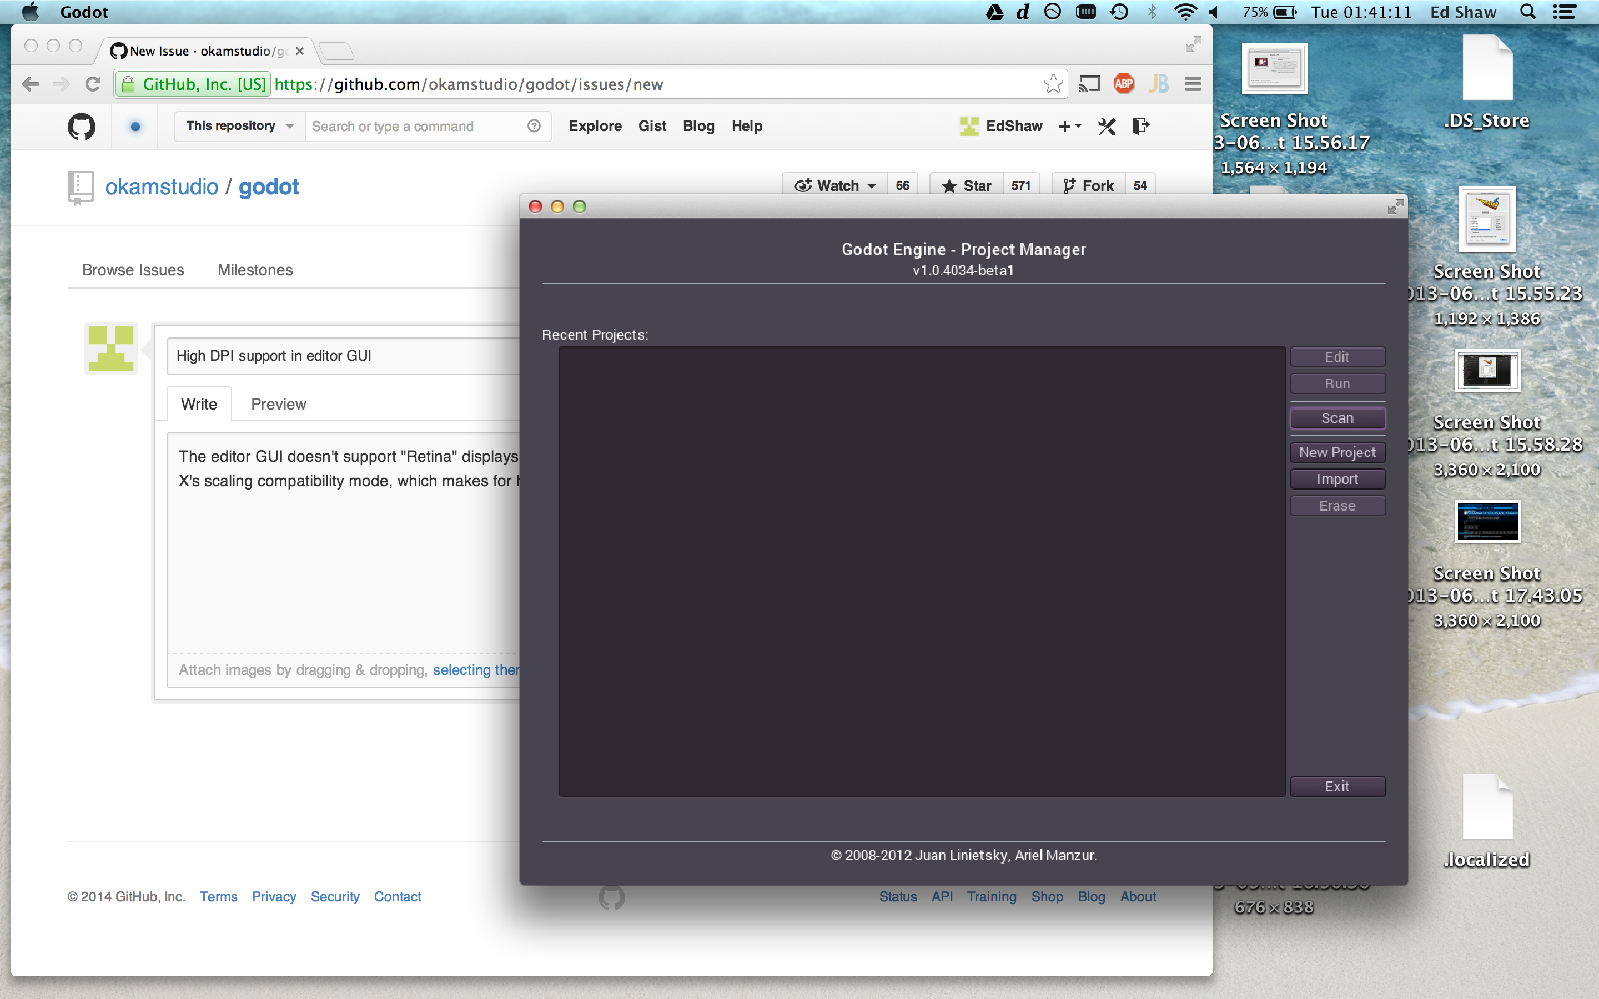Click the Run button in Godot Project Manager
Image resolution: width=1599 pixels, height=999 pixels.
coord(1337,384)
